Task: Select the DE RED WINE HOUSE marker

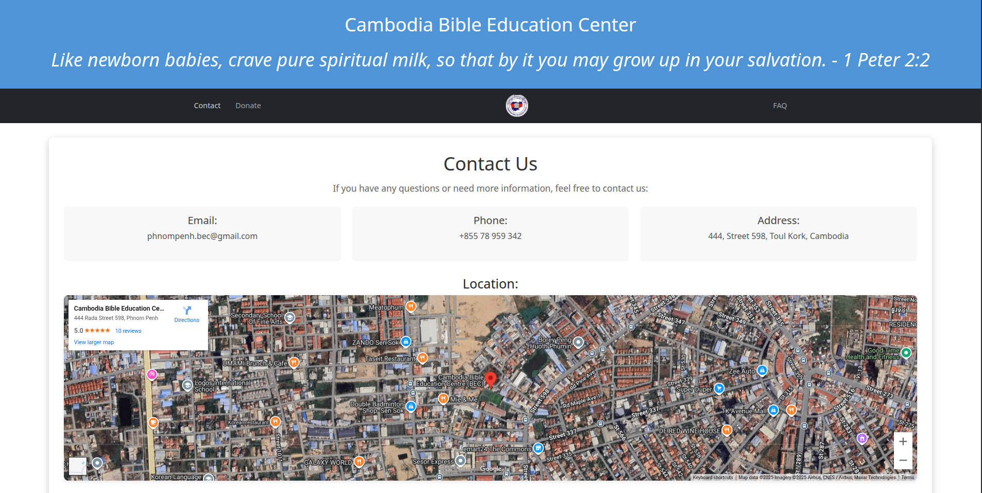Action: click(x=727, y=430)
